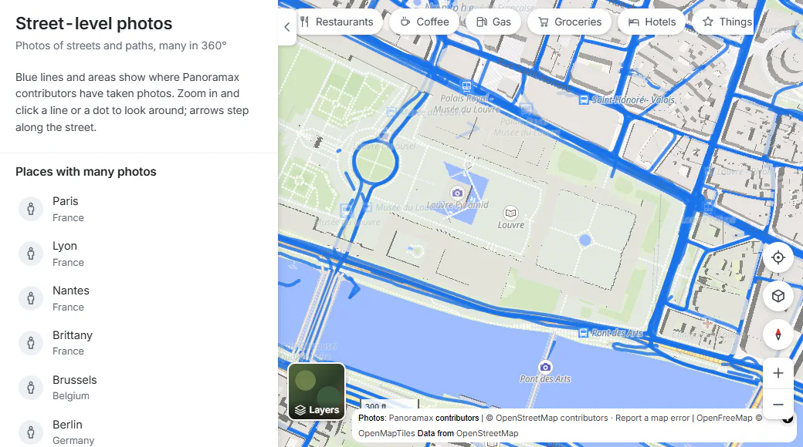Click Report a map error link
The height and width of the screenshot is (447, 803).
point(652,418)
